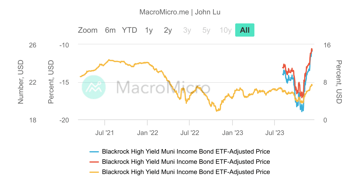Switch to the 6m zoom range
Screen dimensions: 360x189
tap(110, 30)
